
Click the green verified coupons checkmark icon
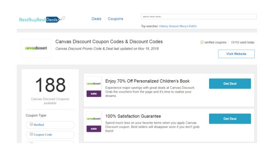pyautogui.click(x=202, y=42)
